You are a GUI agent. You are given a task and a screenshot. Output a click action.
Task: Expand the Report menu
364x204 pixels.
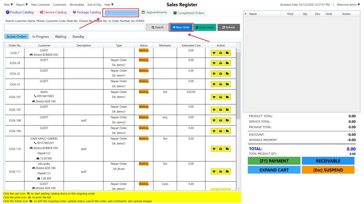[22, 5]
